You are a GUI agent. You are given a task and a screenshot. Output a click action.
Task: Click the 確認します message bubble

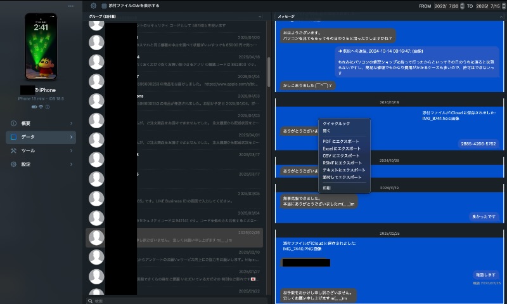485,275
